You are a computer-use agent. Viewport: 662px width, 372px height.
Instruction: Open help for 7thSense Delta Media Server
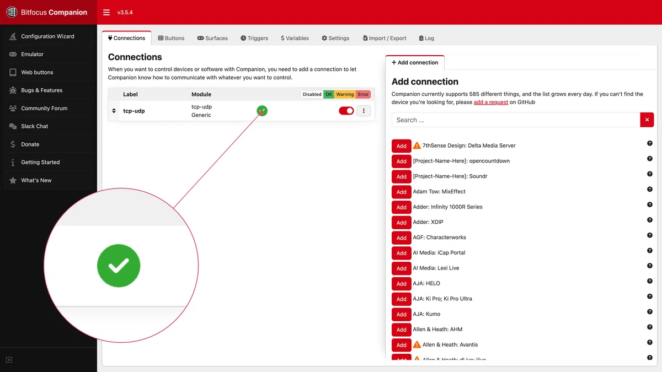[x=650, y=143]
